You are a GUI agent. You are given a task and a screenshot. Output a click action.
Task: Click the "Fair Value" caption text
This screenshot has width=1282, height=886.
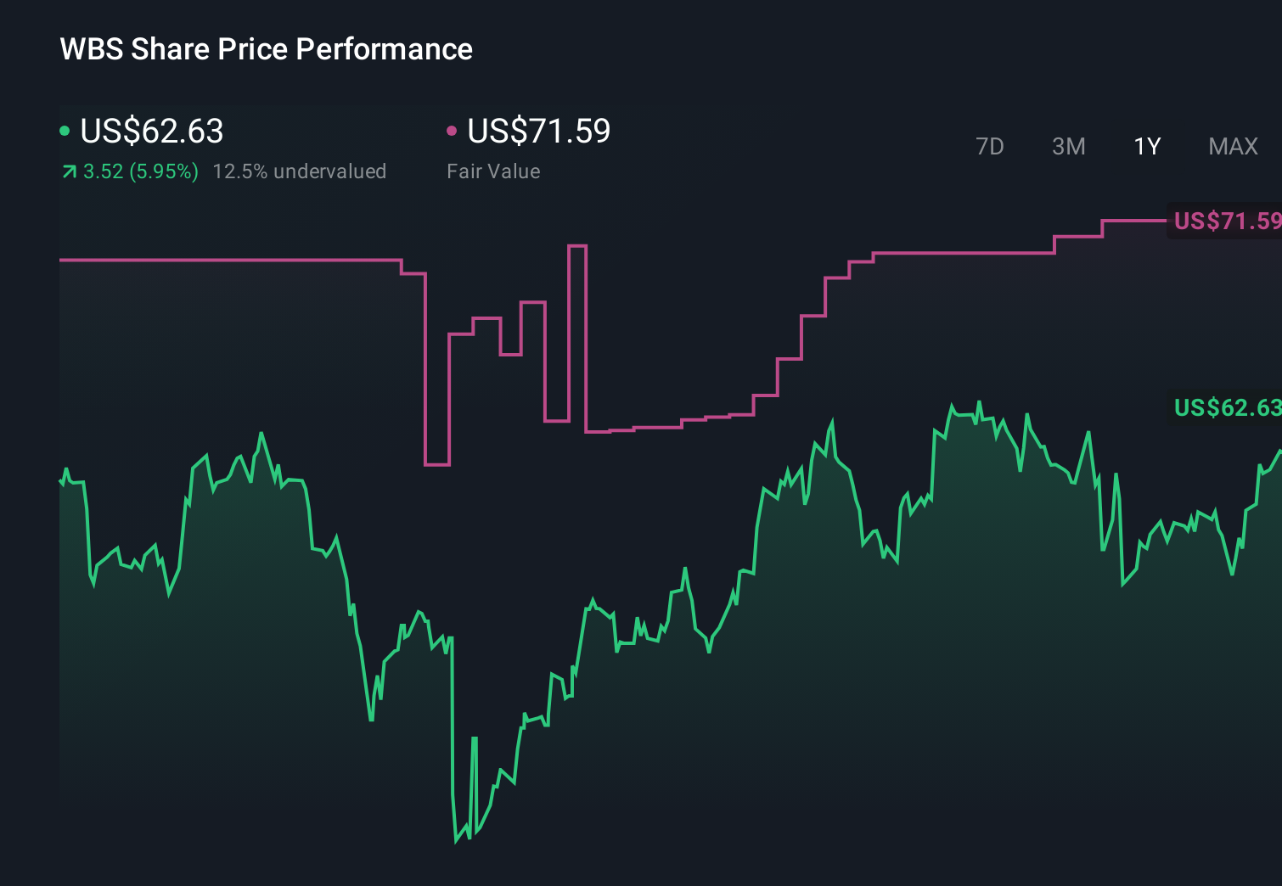[493, 171]
